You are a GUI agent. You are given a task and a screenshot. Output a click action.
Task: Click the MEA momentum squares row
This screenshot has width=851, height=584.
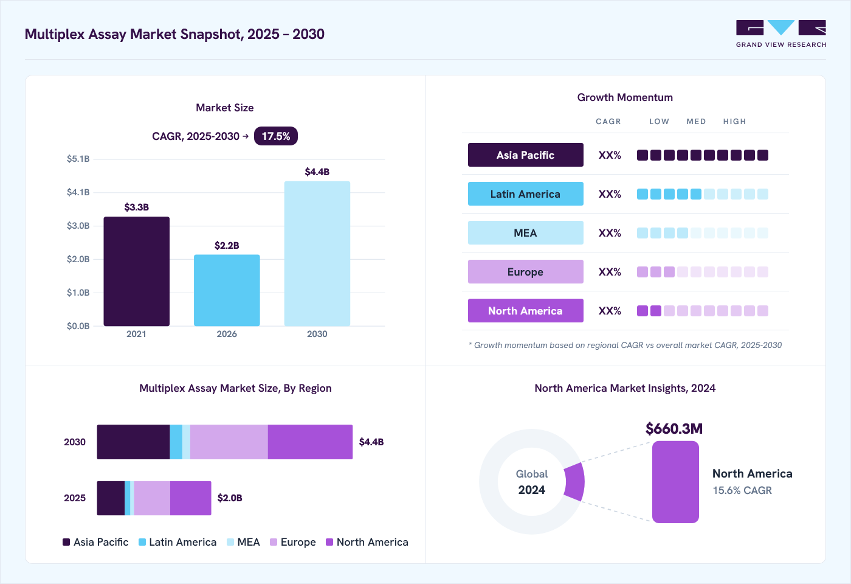point(703,233)
